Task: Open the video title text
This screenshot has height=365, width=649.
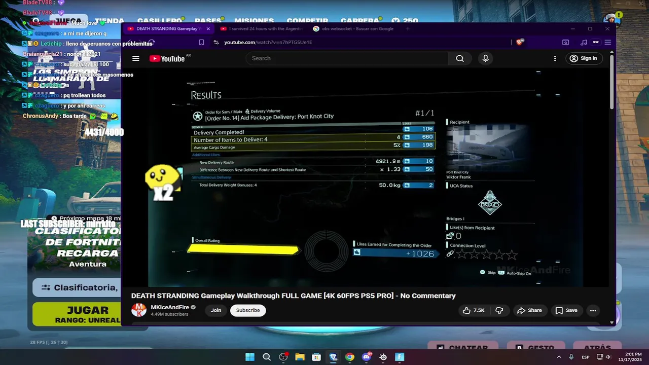Action: pos(294,296)
